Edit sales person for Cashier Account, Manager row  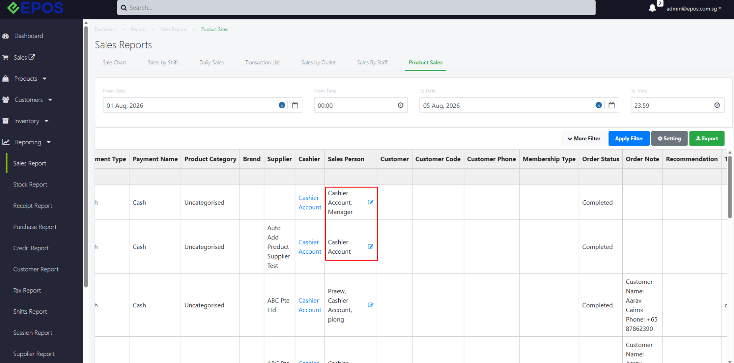tap(371, 202)
